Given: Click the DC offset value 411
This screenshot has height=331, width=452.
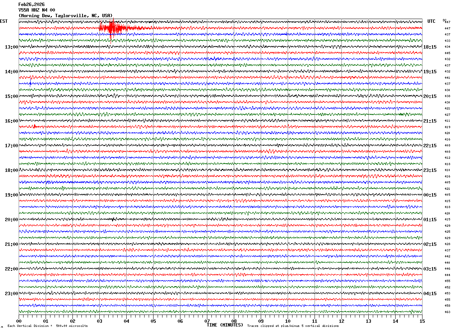Looking at the screenshot, I should coord(447,121).
